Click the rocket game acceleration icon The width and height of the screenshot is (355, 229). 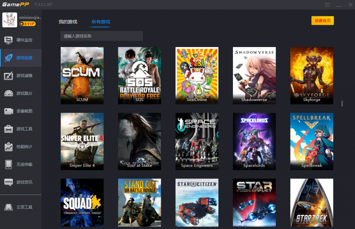click(x=8, y=58)
